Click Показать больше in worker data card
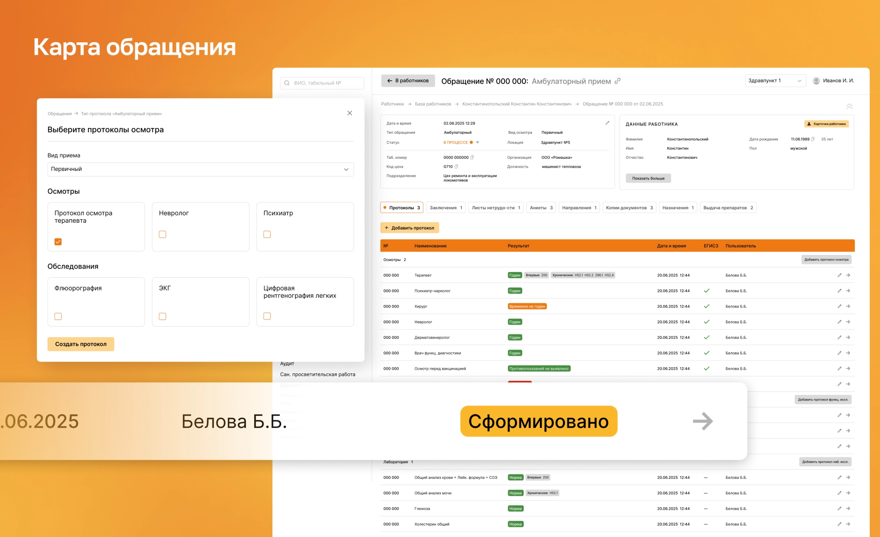 click(x=648, y=178)
